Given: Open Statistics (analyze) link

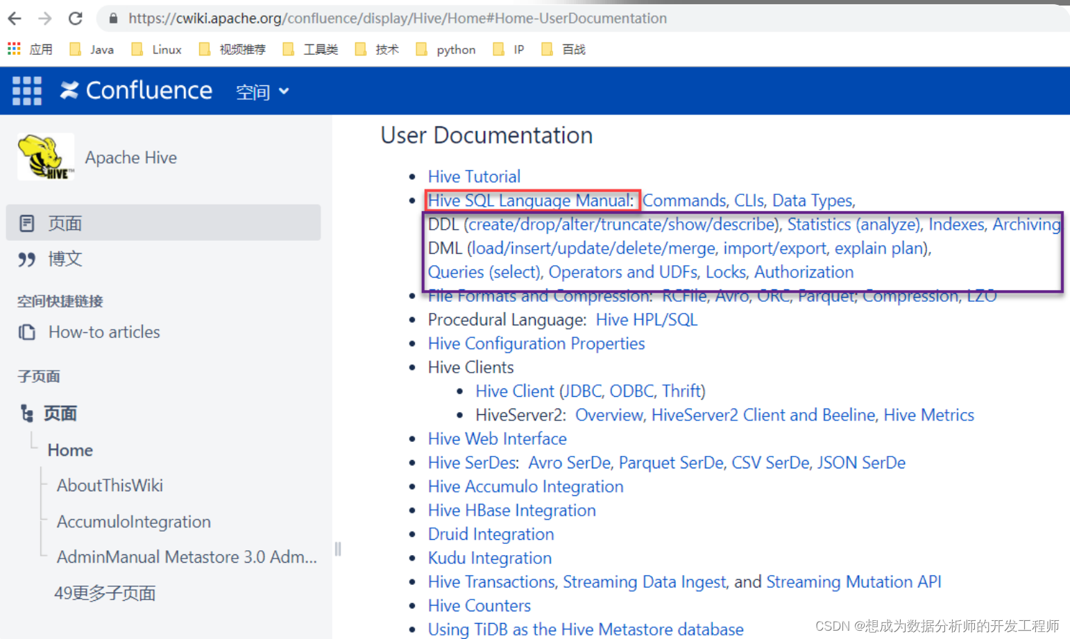Looking at the screenshot, I should pyautogui.click(x=854, y=225).
